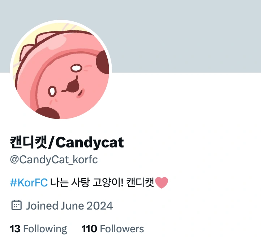Screen dimensions: 261x237
Task: Click the word Following
Action: 45,229
